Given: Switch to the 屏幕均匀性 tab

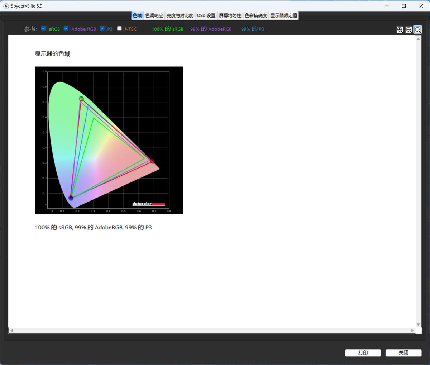Looking at the screenshot, I should (x=230, y=15).
